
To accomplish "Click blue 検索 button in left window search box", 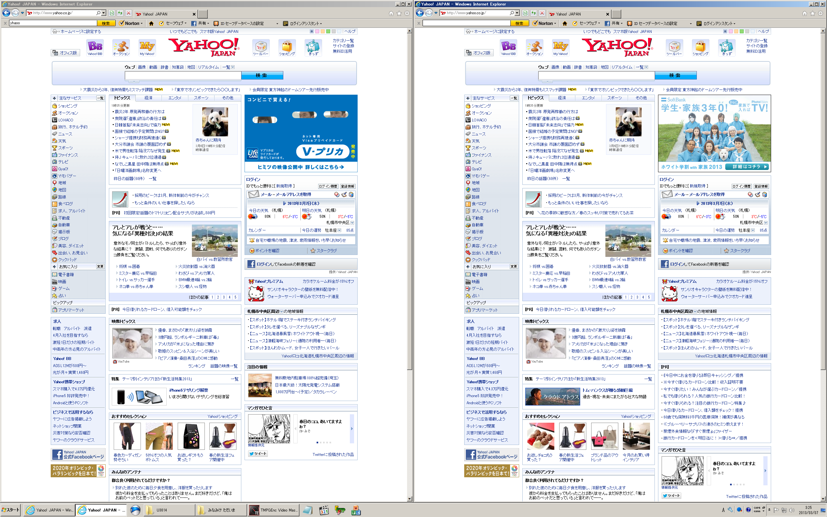I will click(262, 75).
